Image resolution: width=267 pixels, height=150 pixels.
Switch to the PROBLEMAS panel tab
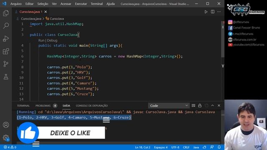[x=43, y=105]
